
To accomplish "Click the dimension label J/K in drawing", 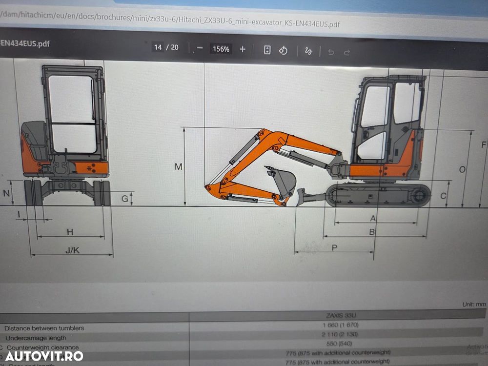I will tap(73, 250).
